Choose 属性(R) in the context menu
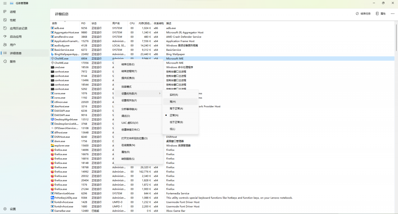Viewport: 398px width, 214px height. pyautogui.click(x=138, y=152)
